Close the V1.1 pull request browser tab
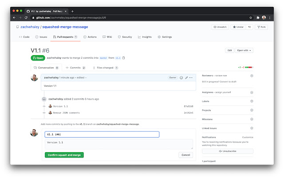The height and width of the screenshot is (178, 284). point(66,11)
